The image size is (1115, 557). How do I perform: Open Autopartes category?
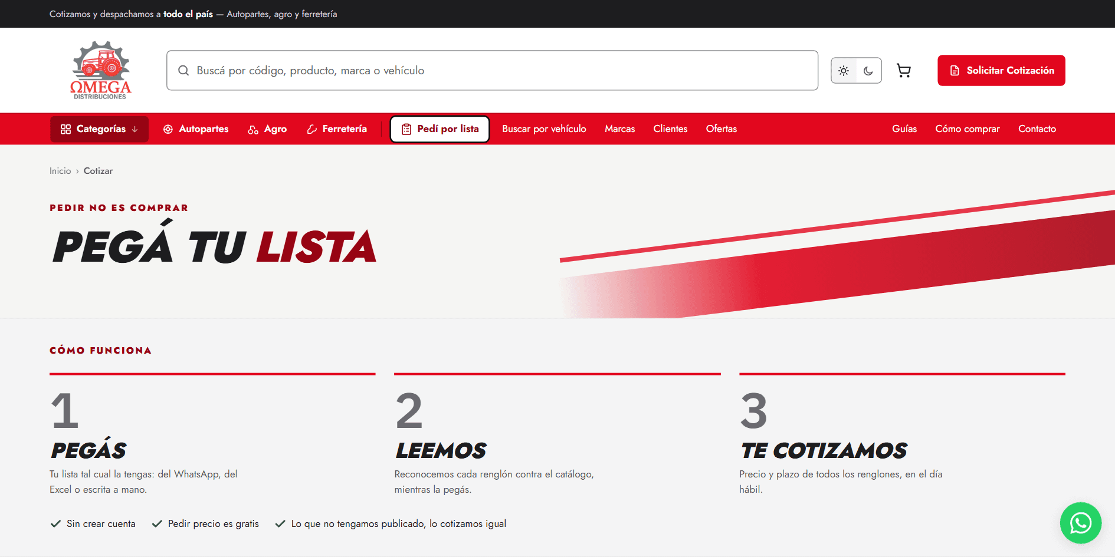(196, 129)
